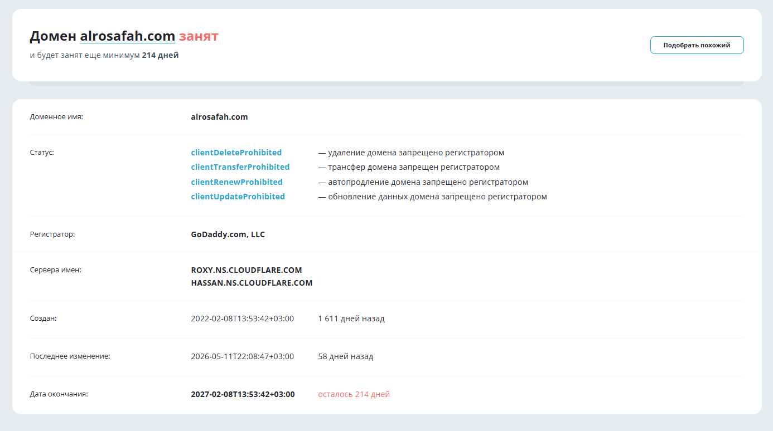This screenshot has height=431, width=773.
Task: Open the alrosafah.com link in heading
Action: (x=128, y=36)
